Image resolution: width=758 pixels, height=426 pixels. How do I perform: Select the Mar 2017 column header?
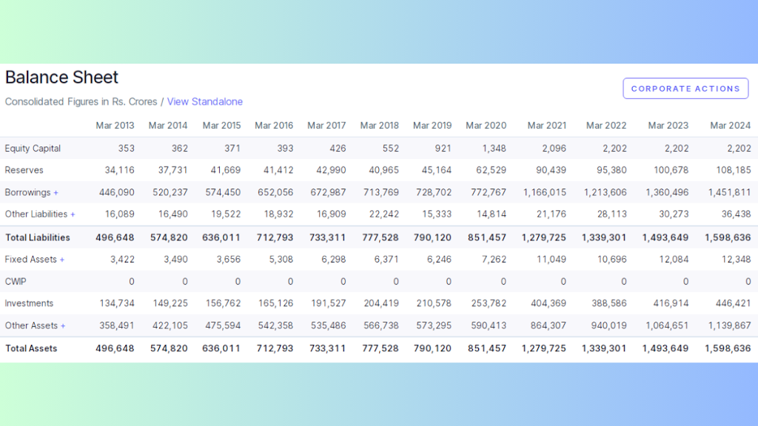point(326,126)
